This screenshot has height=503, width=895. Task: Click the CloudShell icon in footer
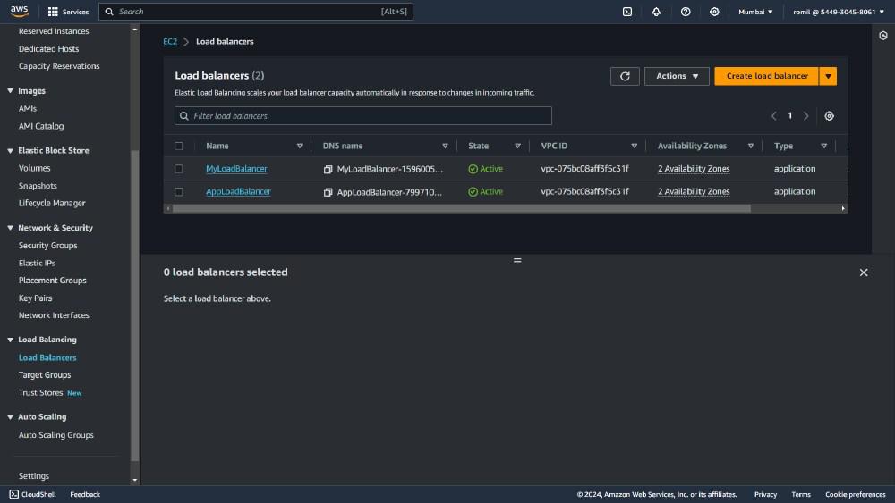pyautogui.click(x=13, y=494)
